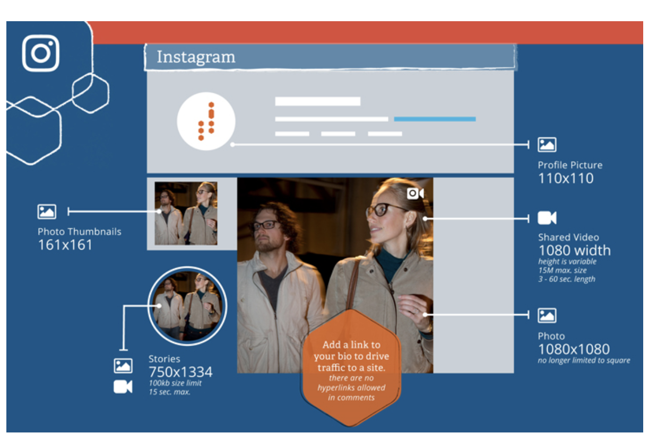
Task: Click the image icon above Profile Picture
Action: click(x=547, y=145)
